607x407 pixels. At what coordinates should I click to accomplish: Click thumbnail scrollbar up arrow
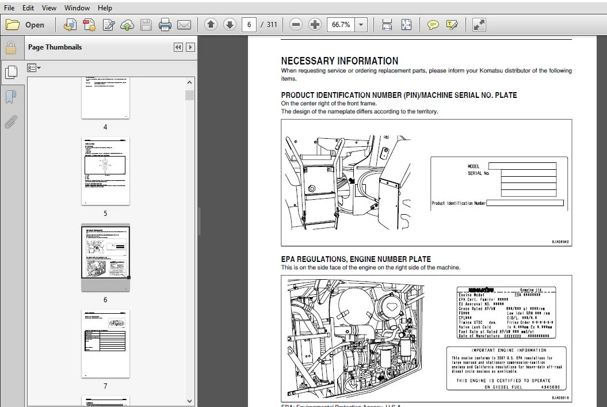(x=189, y=82)
